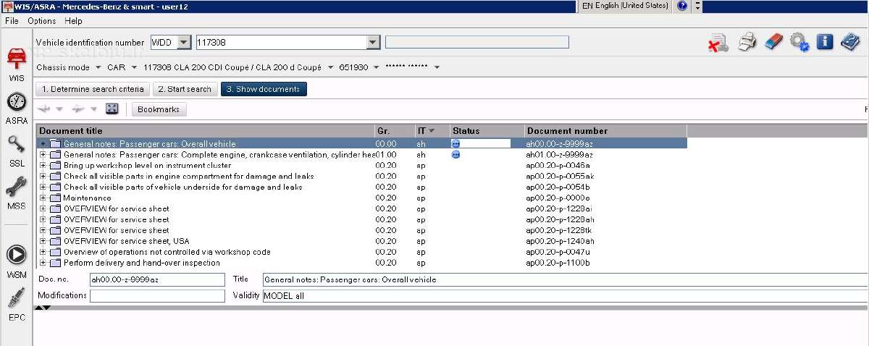
Task: Click the eraser clear icon
Action: tap(773, 42)
